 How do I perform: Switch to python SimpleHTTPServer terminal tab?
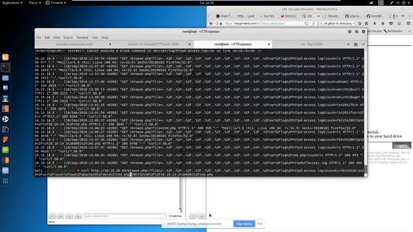coord(154,44)
